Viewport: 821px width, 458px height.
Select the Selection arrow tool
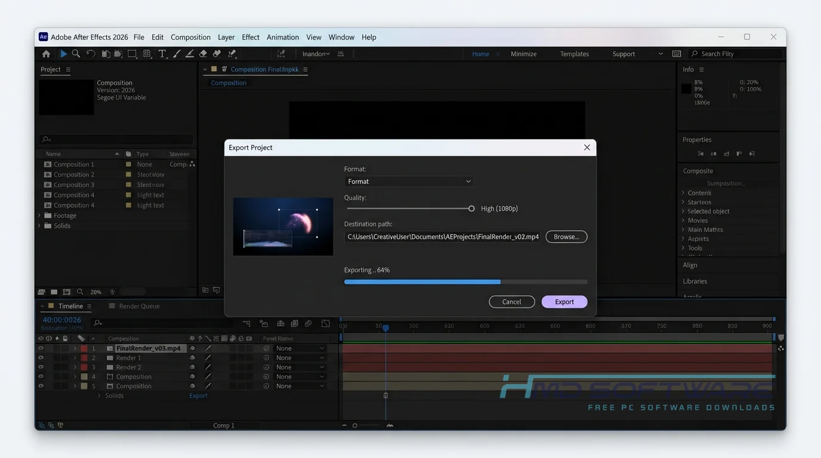pyautogui.click(x=63, y=54)
